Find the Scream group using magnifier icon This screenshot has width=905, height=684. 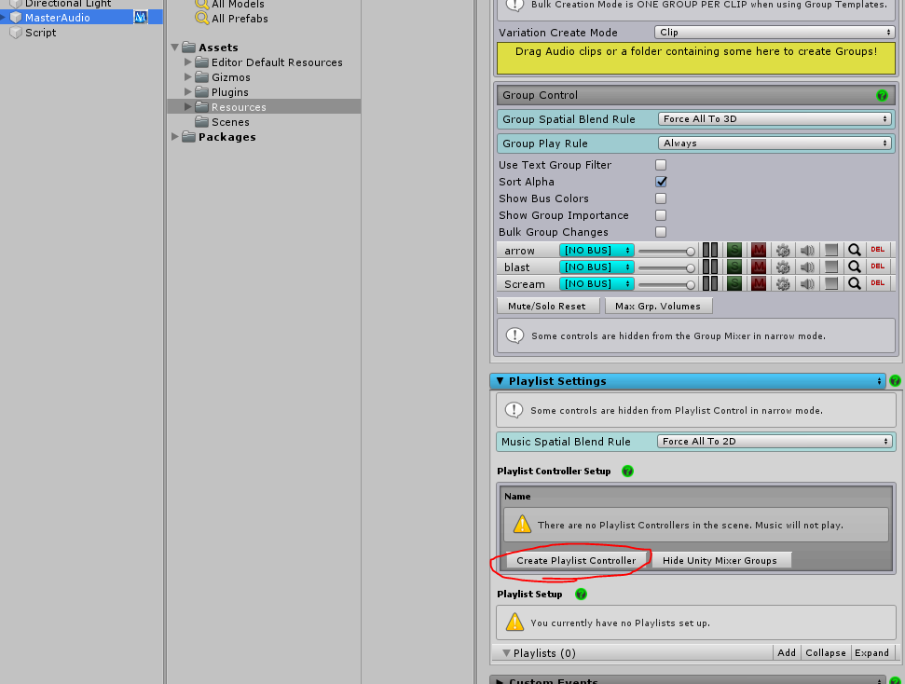click(854, 284)
